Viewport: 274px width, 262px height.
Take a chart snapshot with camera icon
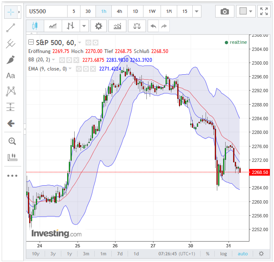point(225,11)
